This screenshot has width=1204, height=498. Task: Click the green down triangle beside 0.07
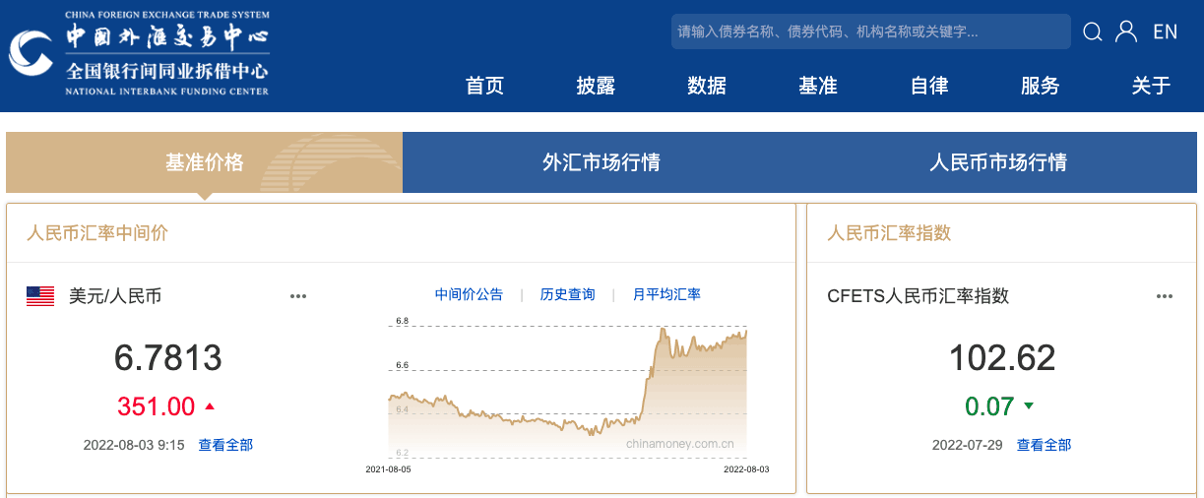[1029, 405]
